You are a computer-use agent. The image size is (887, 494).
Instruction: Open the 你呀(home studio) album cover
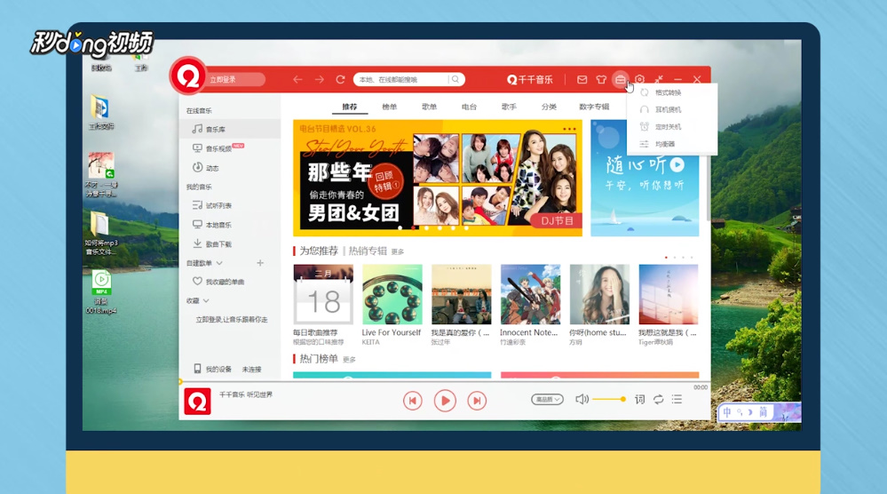point(599,294)
